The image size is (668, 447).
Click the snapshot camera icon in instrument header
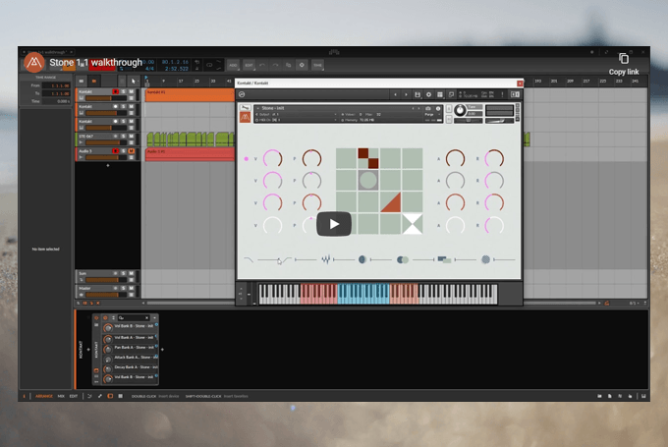click(x=428, y=108)
